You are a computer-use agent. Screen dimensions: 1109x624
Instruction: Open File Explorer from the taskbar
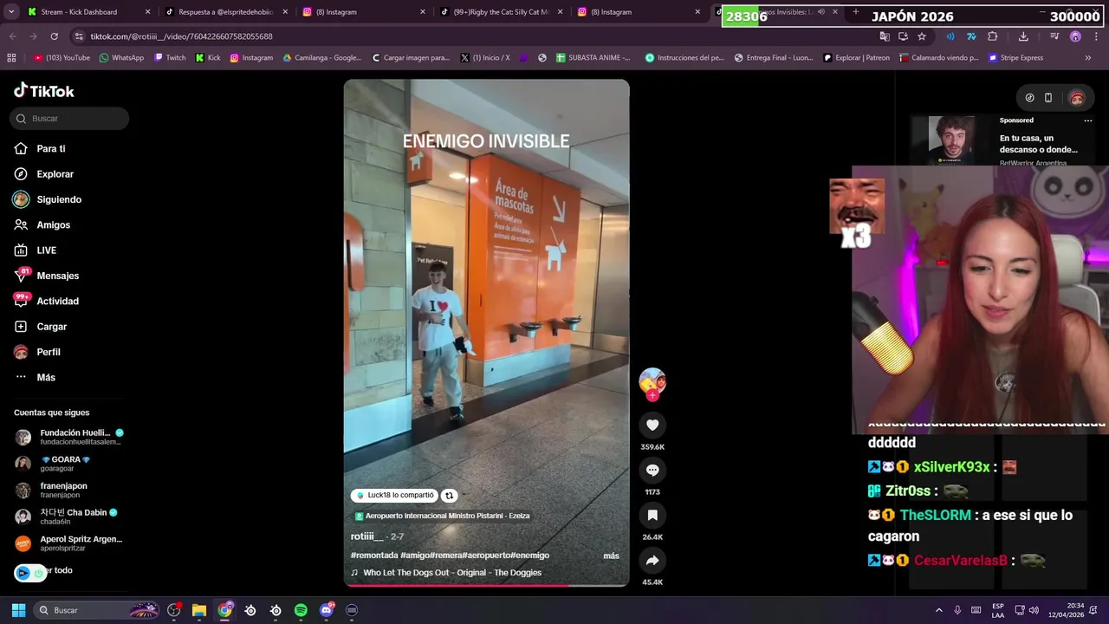pyautogui.click(x=199, y=610)
